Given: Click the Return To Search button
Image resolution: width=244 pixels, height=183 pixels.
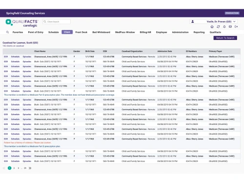Looking at the screenshot, I should (225, 38).
